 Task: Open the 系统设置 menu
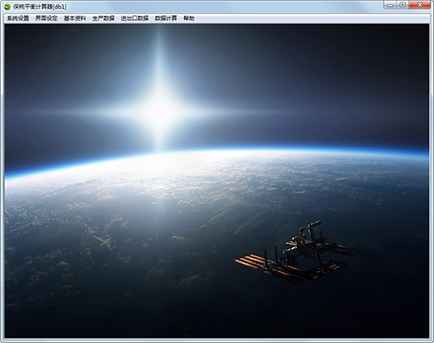click(18, 18)
